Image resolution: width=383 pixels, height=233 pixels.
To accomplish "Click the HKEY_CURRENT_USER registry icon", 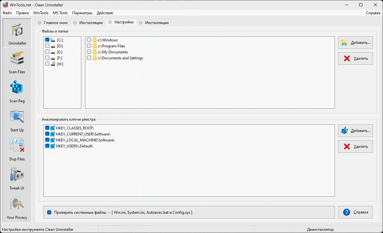I will click(53, 134).
